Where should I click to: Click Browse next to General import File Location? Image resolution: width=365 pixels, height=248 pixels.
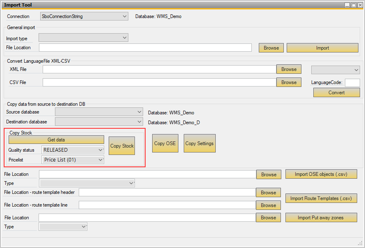coord(271,48)
